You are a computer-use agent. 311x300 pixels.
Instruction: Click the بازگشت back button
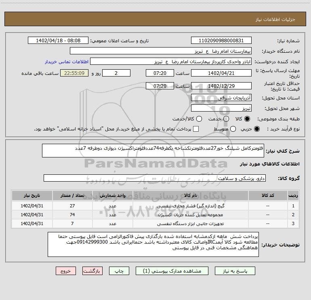92,271
